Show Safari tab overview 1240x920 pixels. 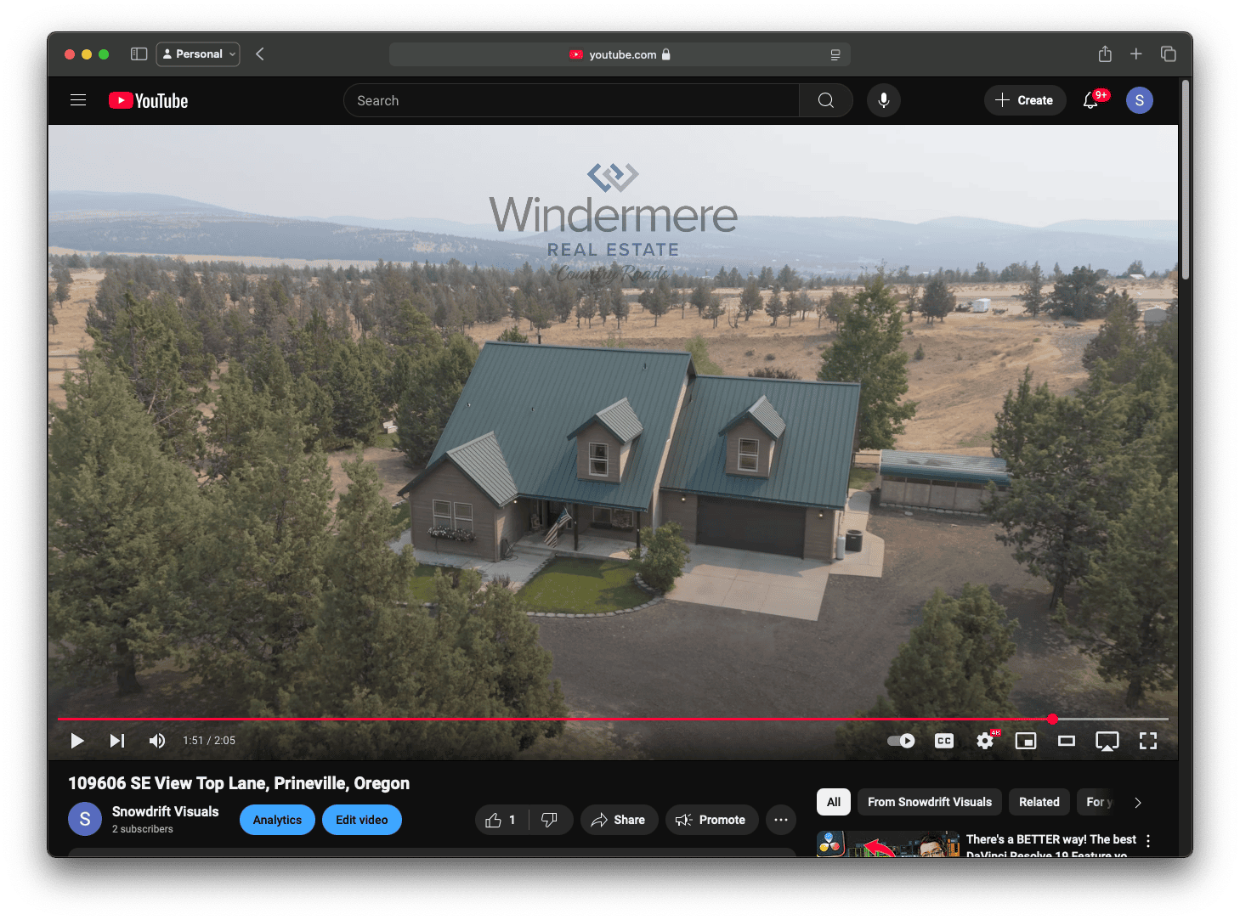1169,54
